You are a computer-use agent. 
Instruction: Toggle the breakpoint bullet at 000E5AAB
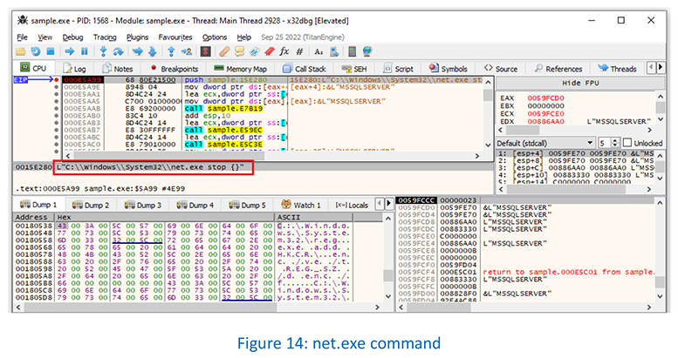click(x=56, y=109)
